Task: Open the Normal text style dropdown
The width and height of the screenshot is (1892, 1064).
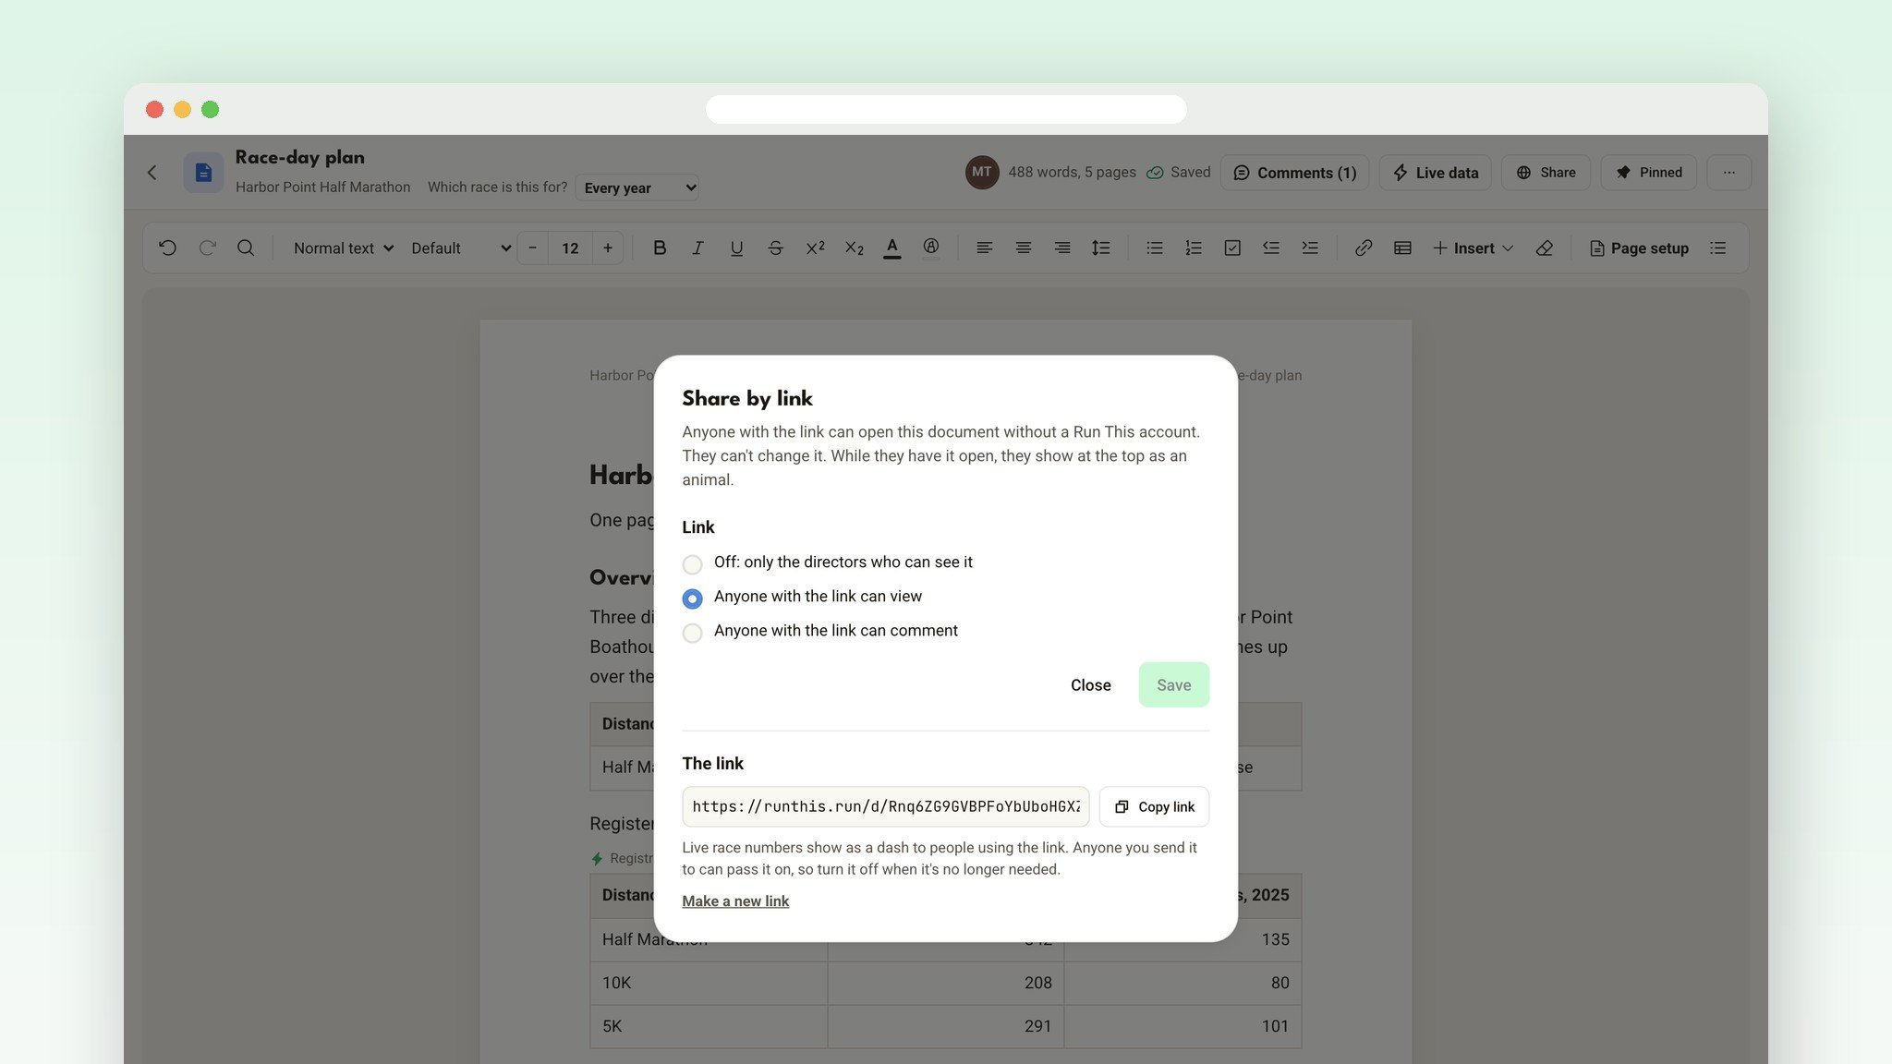Action: coord(344,248)
